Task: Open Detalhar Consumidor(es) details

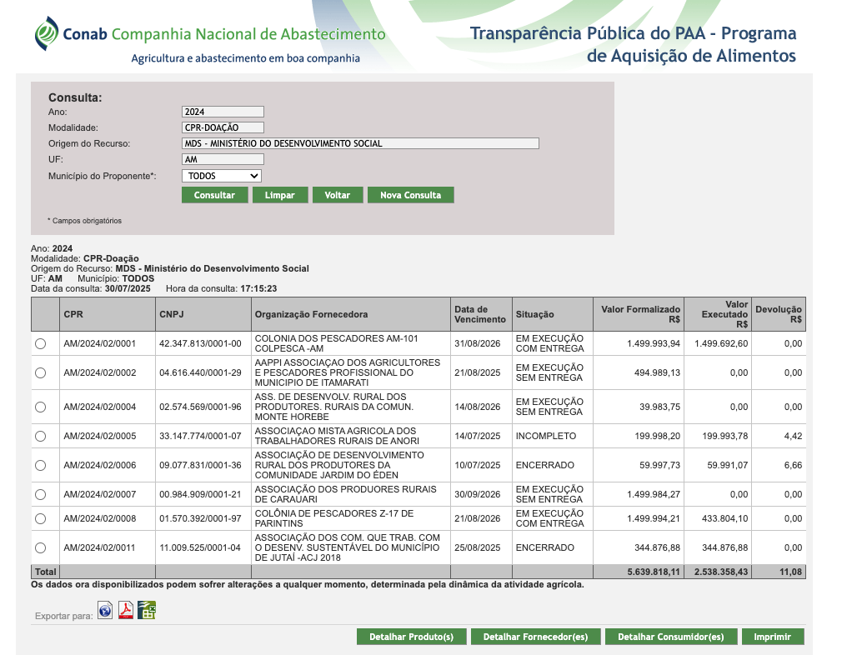Action: (670, 637)
